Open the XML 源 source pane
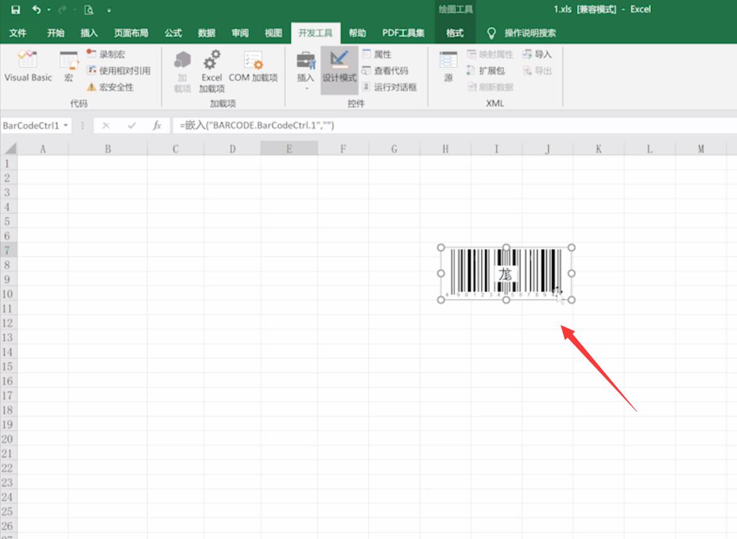This screenshot has width=737, height=539. point(448,67)
